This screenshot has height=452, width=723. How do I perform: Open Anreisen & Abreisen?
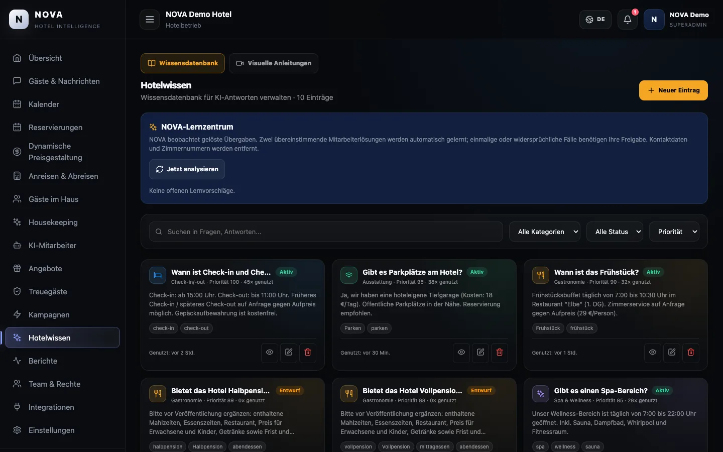click(x=62, y=176)
